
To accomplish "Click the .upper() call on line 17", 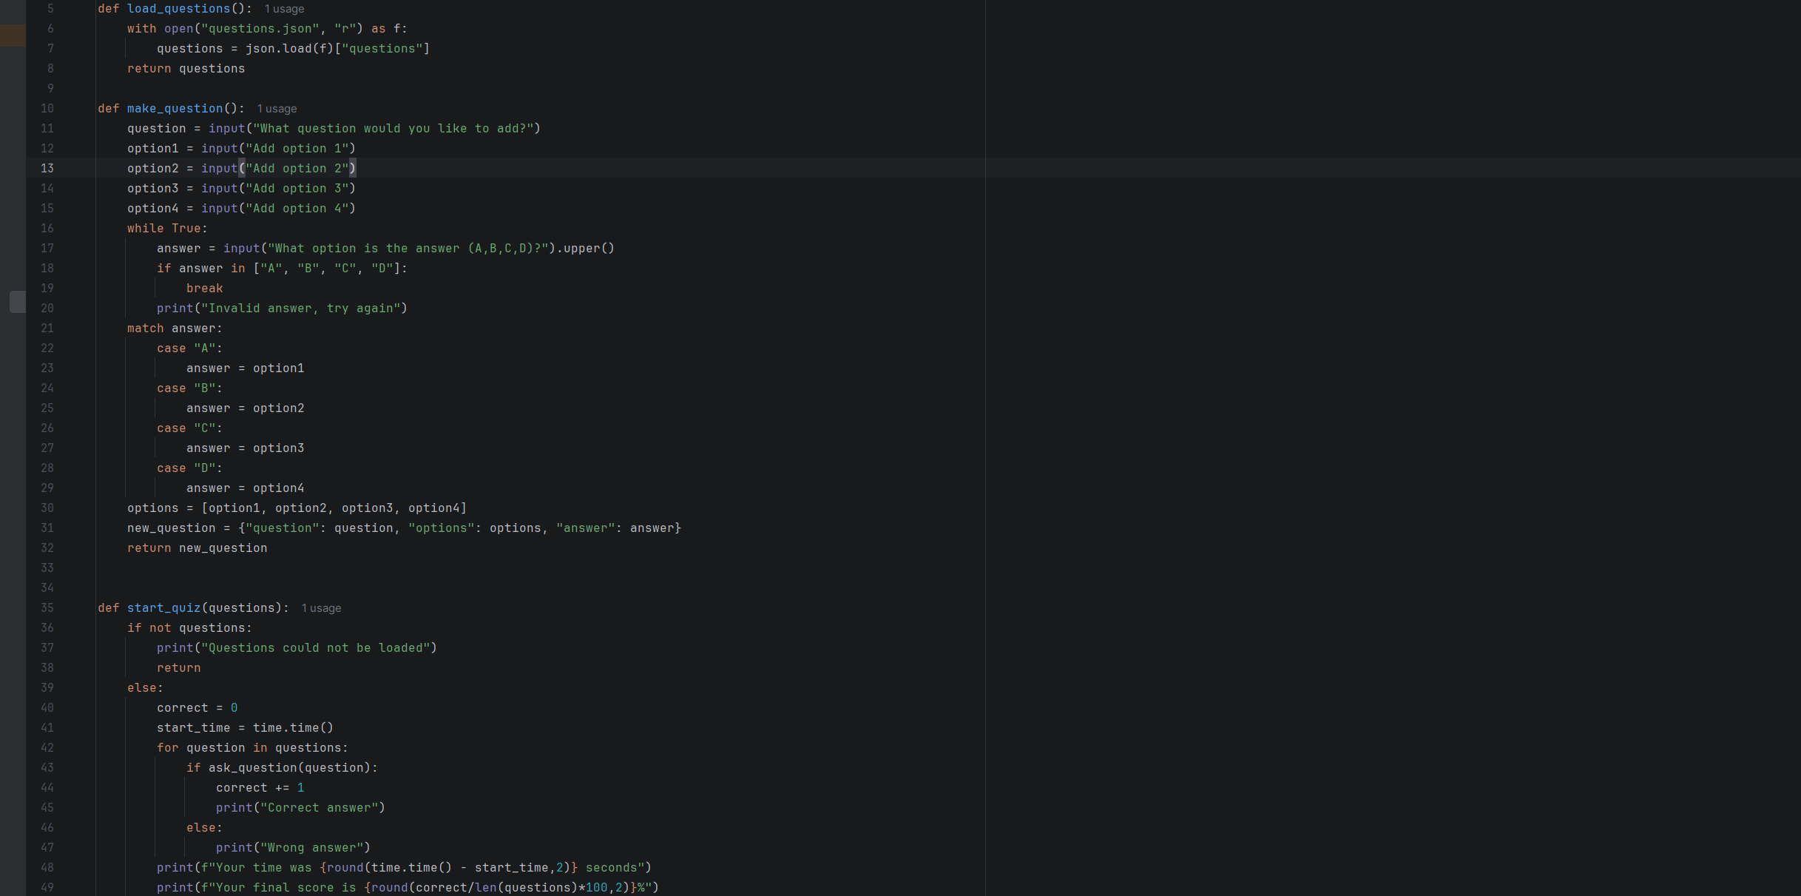I will pyautogui.click(x=585, y=249).
